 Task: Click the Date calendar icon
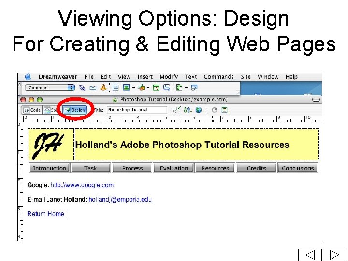(156, 87)
